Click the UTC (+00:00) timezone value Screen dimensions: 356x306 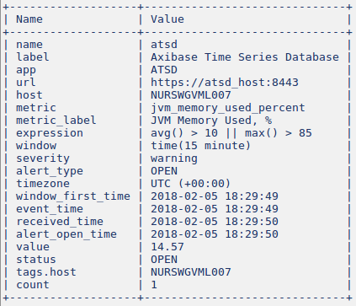(190, 184)
